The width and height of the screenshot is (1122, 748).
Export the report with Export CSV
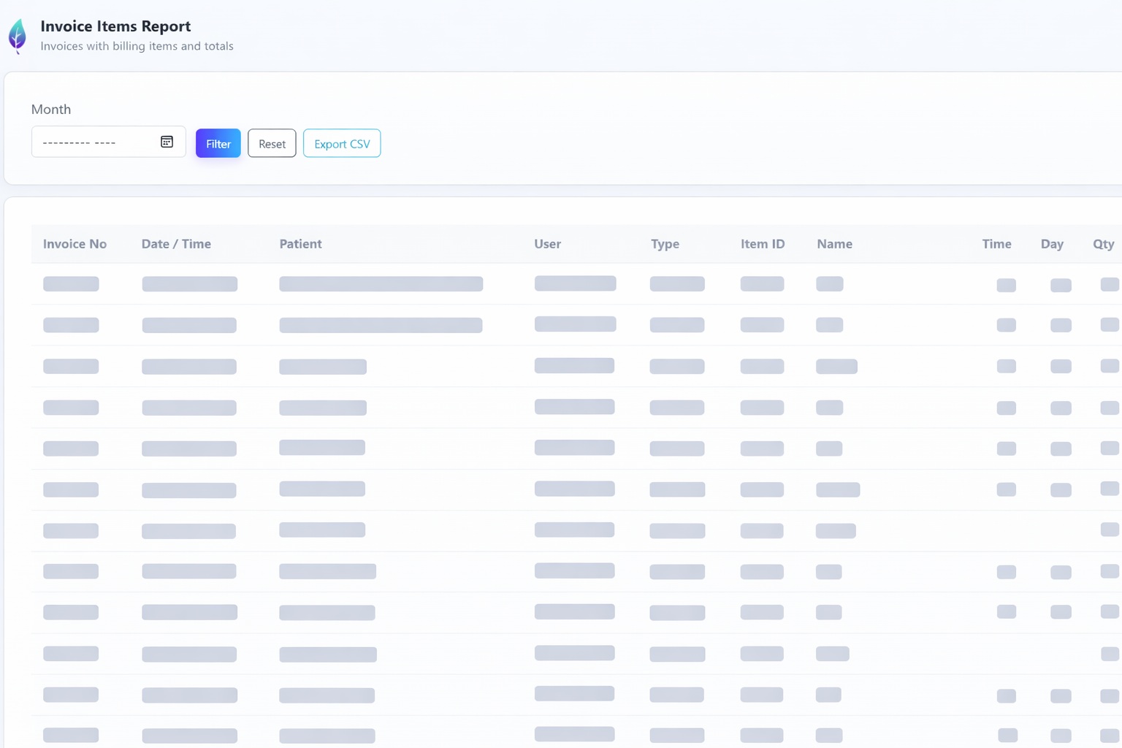pyautogui.click(x=342, y=144)
